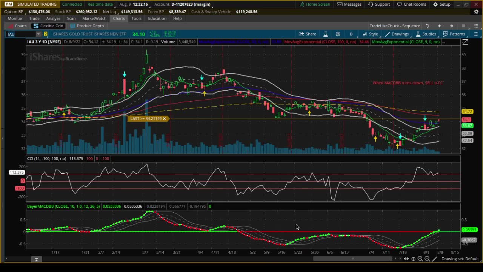
Task: Switch to Product Depth subtab
Action: coord(86,26)
